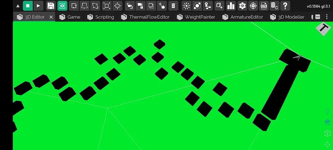This screenshot has width=333, height=150.
Task: Switch to the Scripting tab
Action: (x=101, y=17)
